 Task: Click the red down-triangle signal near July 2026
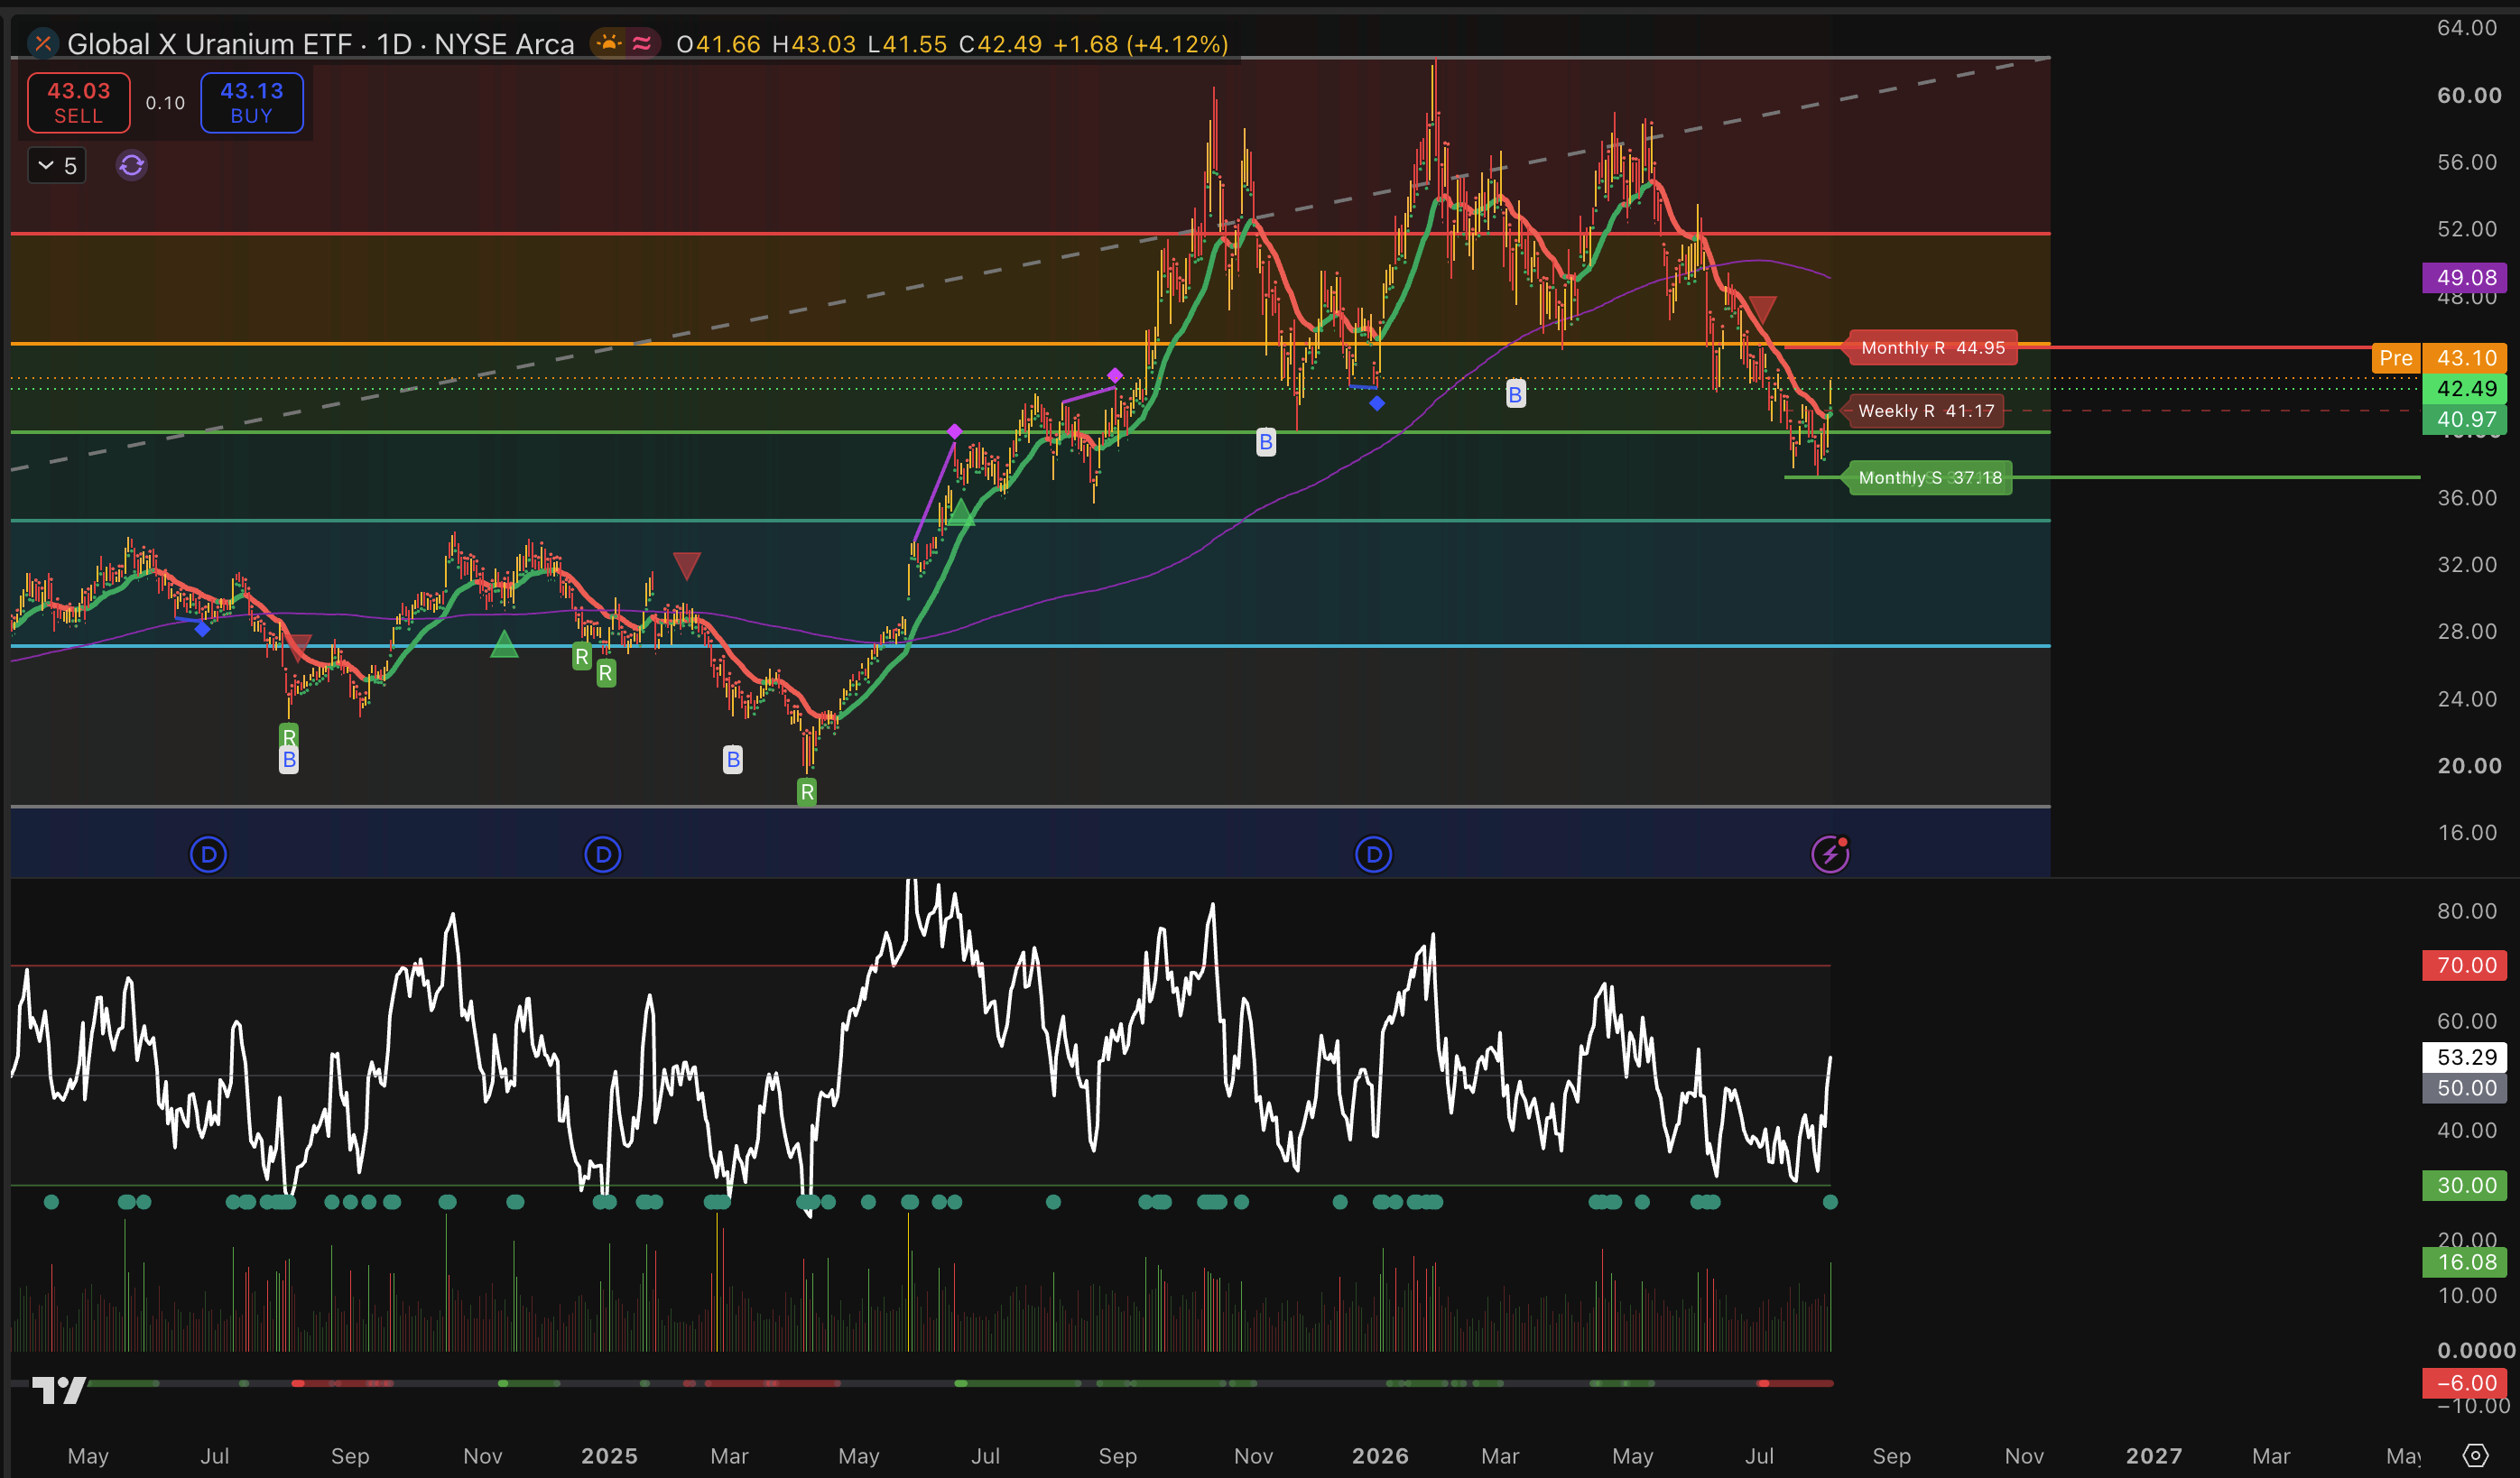[x=1762, y=309]
